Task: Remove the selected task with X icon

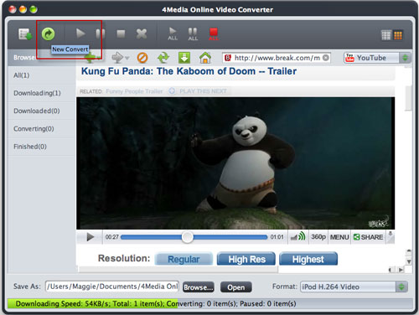Action: pos(142,34)
